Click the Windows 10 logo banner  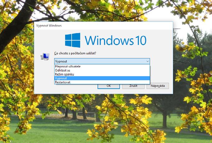click(x=106, y=40)
